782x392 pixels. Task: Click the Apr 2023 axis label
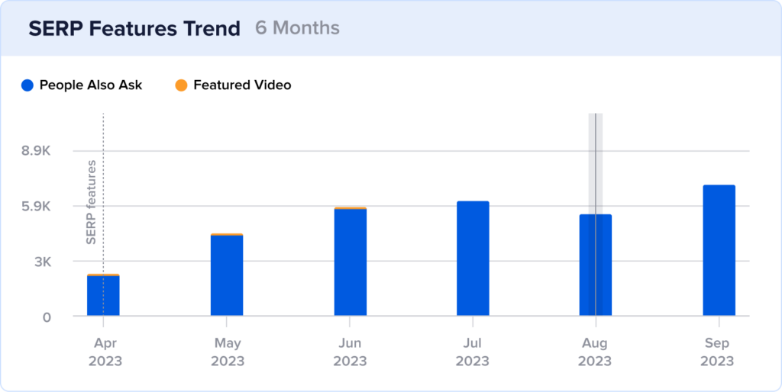(105, 352)
